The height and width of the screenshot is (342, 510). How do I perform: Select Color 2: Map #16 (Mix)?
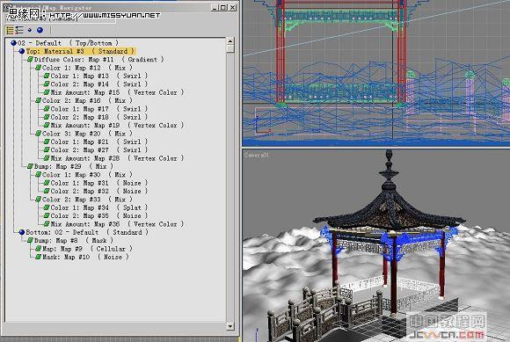point(87,100)
